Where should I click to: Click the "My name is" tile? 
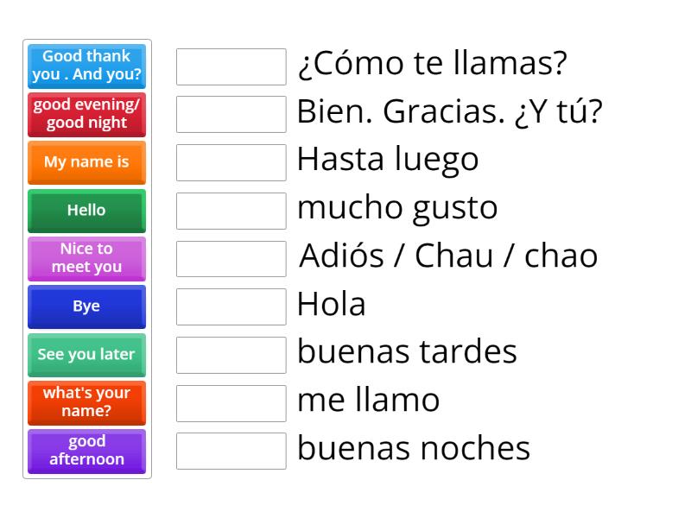click(86, 162)
